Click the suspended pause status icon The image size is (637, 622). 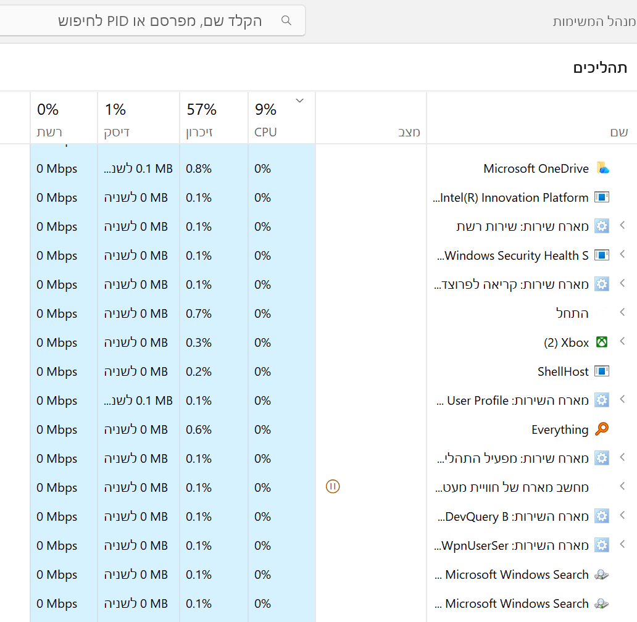coord(333,487)
